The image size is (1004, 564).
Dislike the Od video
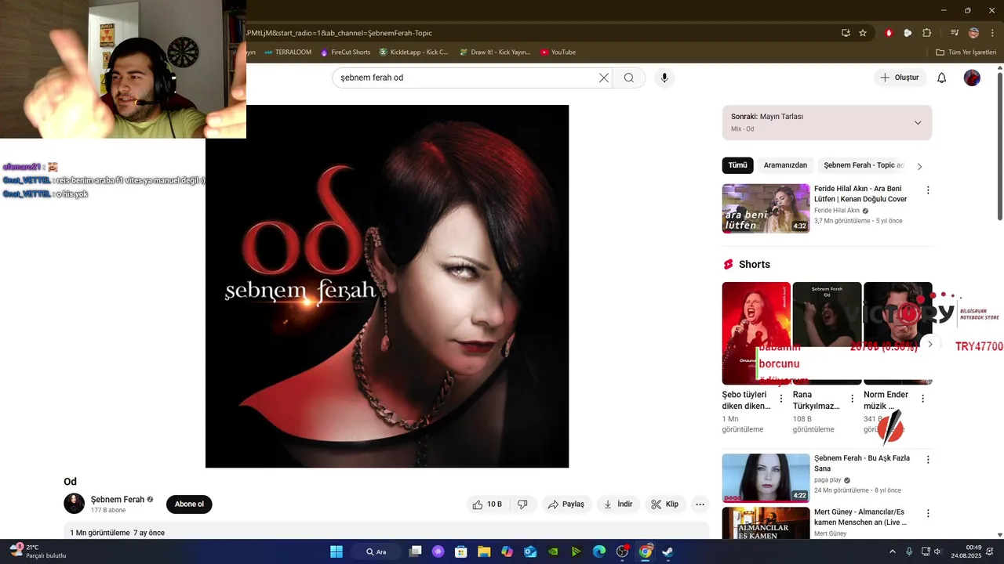pos(522,504)
